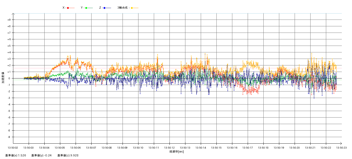Image resolution: width=352 pixels, height=159 pixels.
Task: Click the 13:50:12 time axis tick
Action: [169, 148]
